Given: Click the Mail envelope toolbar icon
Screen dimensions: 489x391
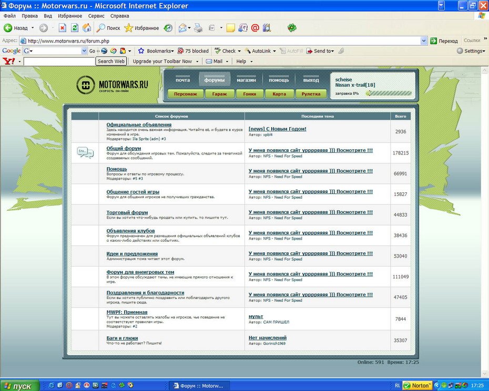Looking at the screenshot, I should [x=182, y=28].
